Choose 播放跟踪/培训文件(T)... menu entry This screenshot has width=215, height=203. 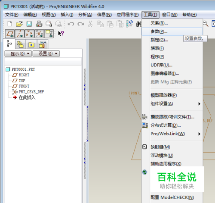pos(172,117)
